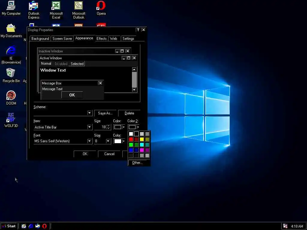Open My Computer desktop icon
The image size is (307, 230).
[x=11, y=8]
